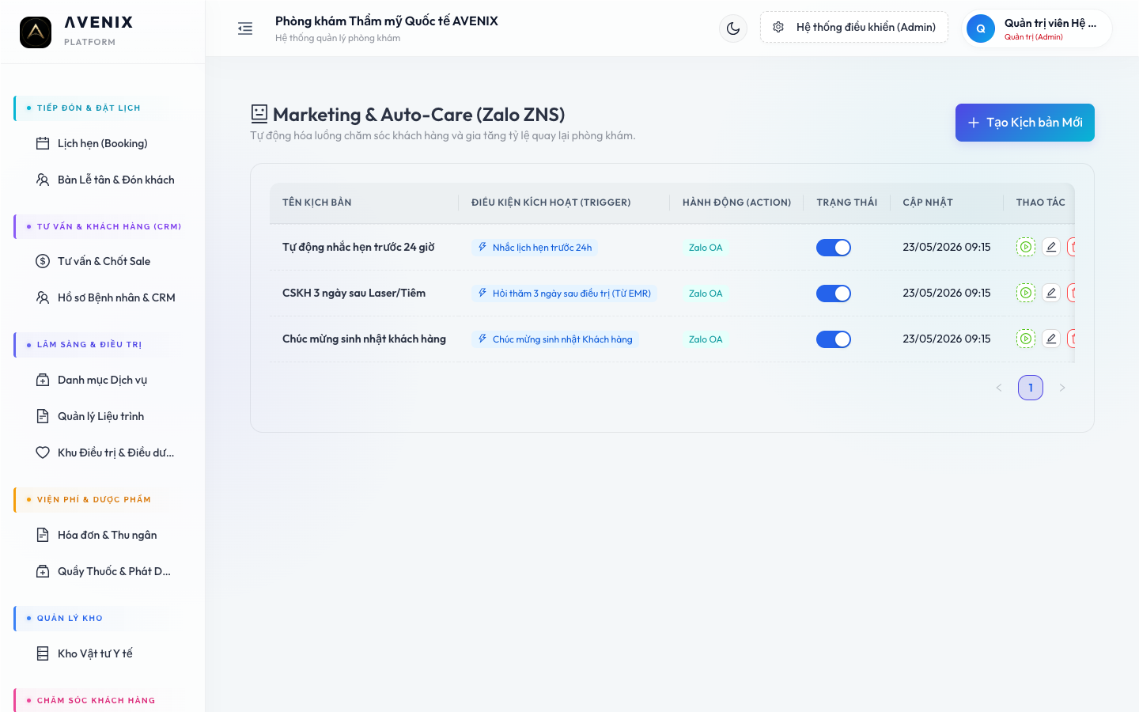This screenshot has width=1139, height=712.
Task: Open Quản lý Liệu trình
Action: (x=103, y=416)
